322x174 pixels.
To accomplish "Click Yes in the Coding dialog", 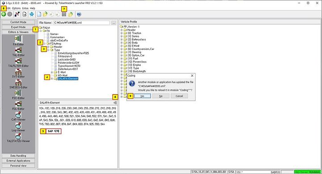I will [x=142, y=96].
